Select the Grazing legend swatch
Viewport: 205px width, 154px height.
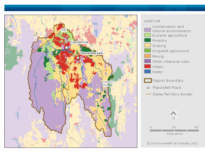point(147,45)
